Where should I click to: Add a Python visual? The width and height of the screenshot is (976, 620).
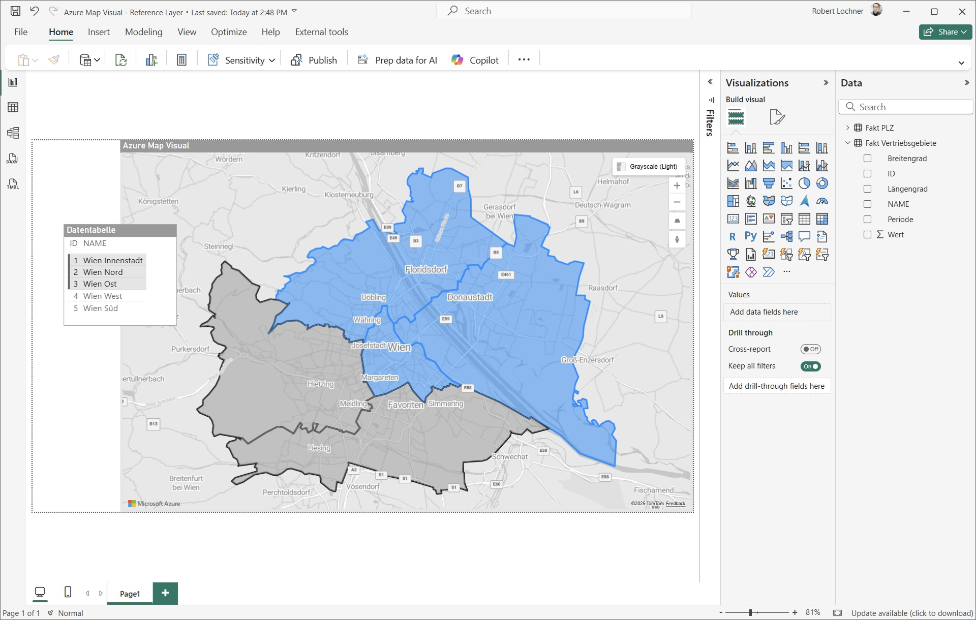751,236
